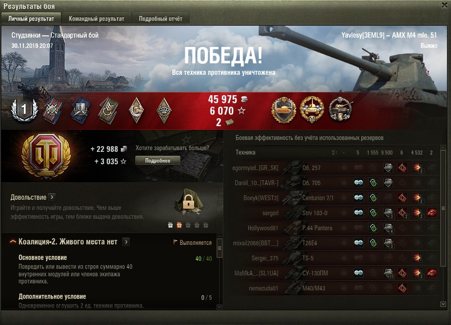451x325 pixels.
Task: Click the locked supply tent icon
Action: (x=188, y=201)
